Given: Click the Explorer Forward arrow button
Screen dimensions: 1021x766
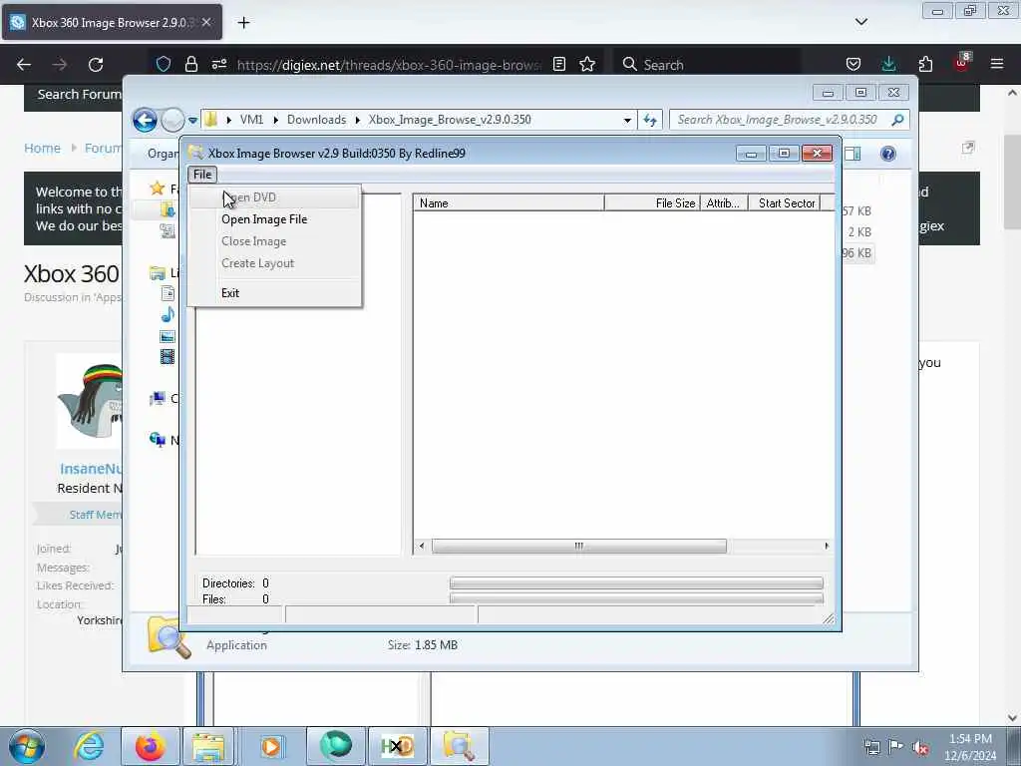Looking at the screenshot, I should (171, 120).
